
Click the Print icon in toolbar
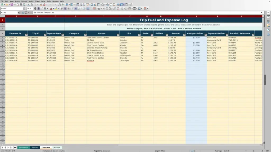click(21, 5)
